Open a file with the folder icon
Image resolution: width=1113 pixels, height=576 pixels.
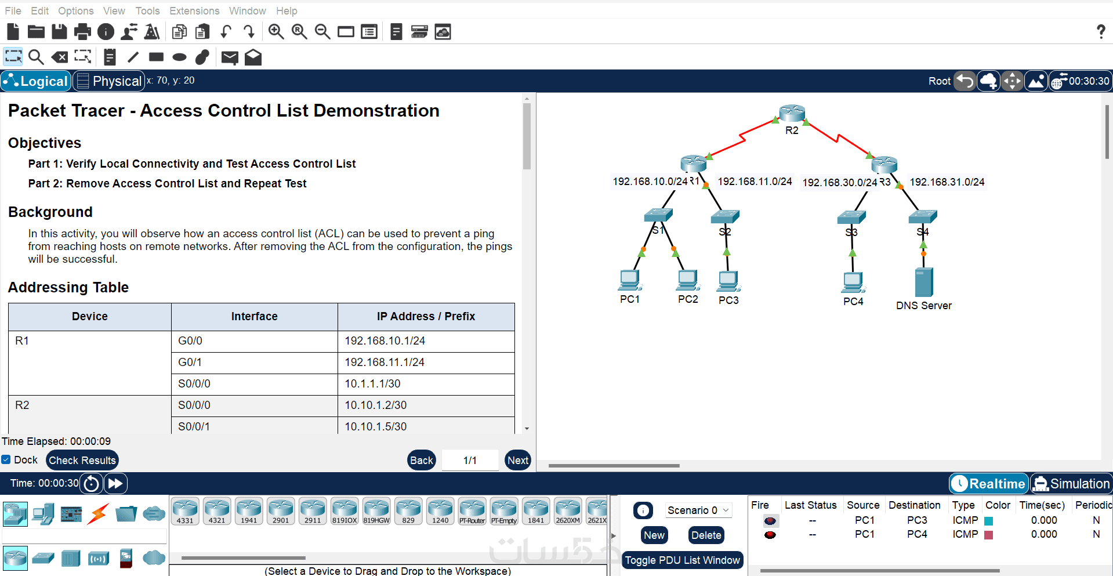point(36,32)
